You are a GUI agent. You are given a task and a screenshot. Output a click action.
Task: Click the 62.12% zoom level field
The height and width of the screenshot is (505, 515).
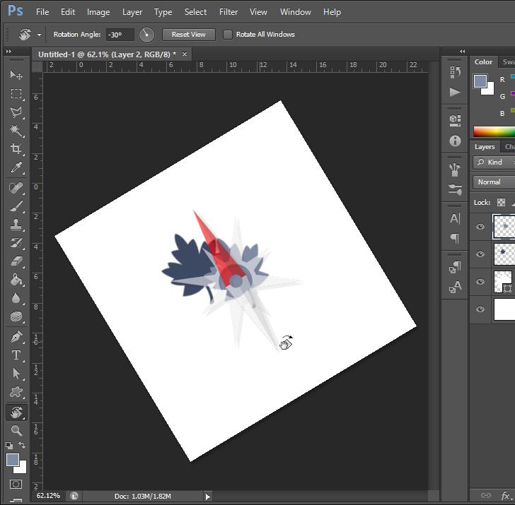point(49,496)
